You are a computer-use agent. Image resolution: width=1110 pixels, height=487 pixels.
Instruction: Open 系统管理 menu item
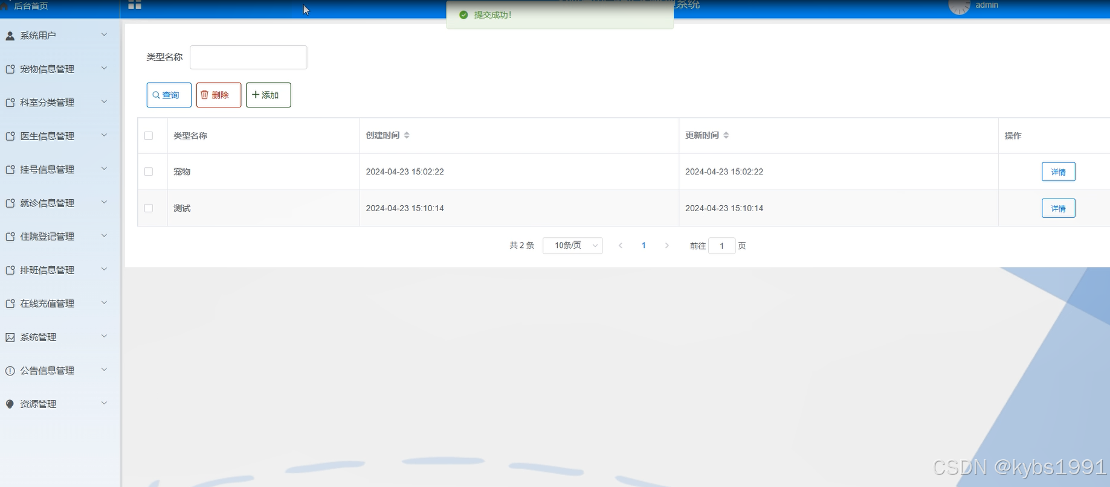60,337
